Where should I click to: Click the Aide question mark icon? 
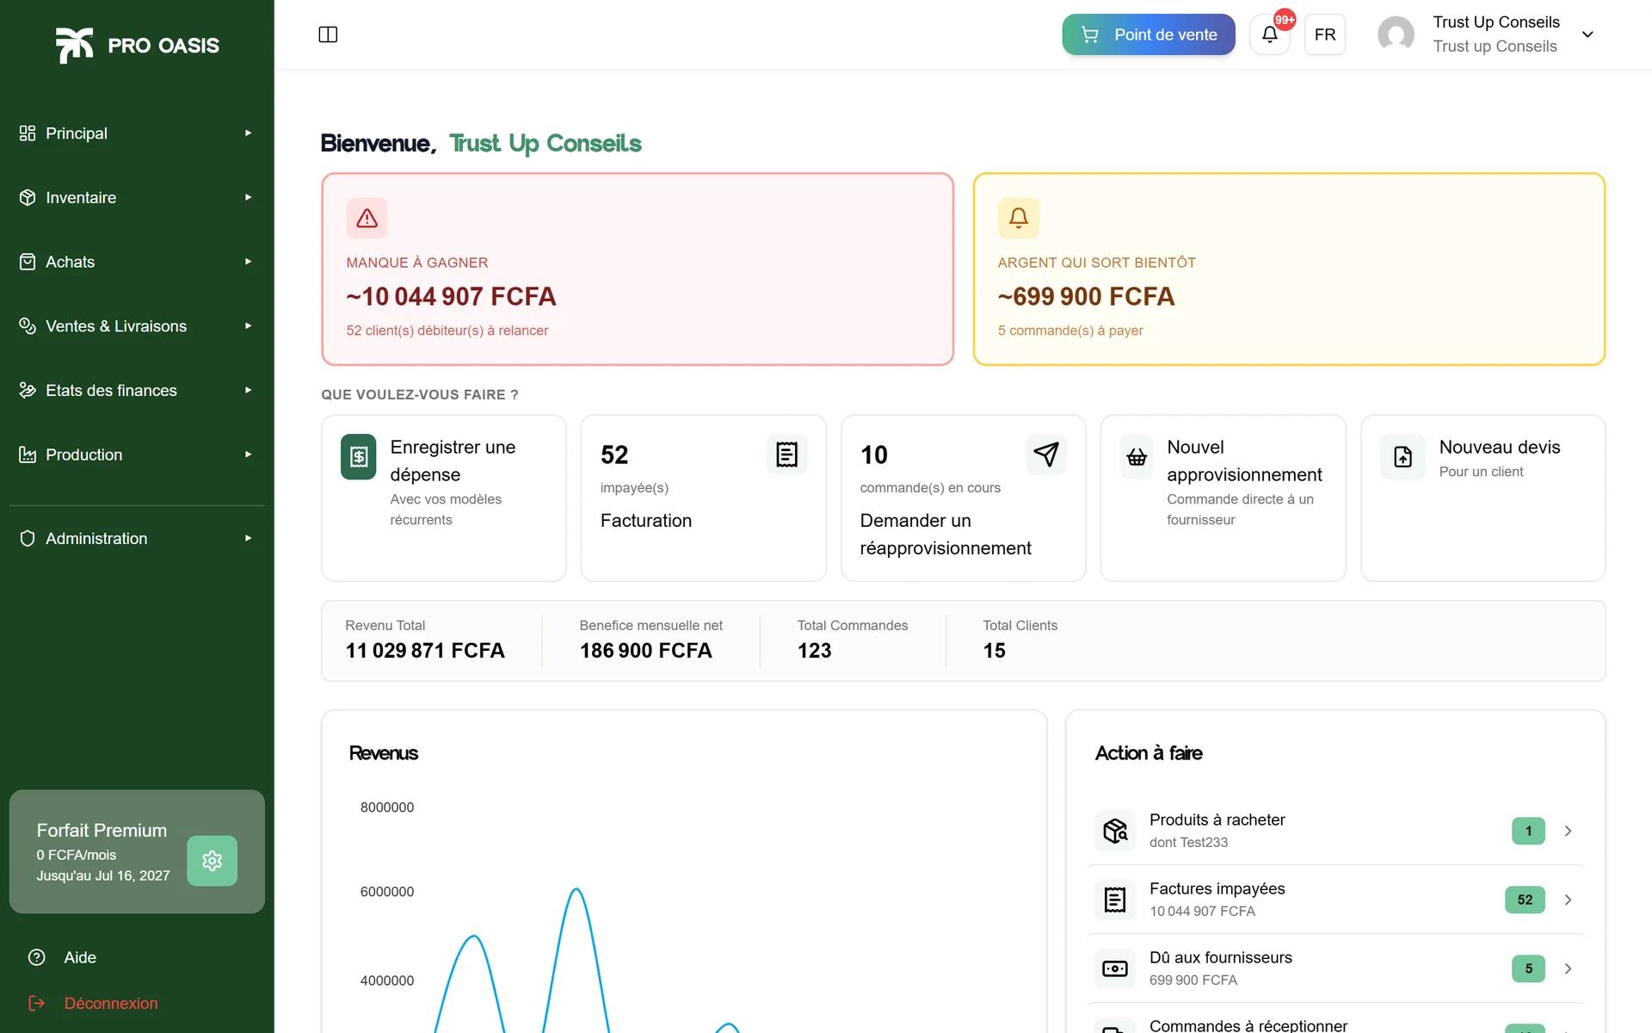[36, 957]
